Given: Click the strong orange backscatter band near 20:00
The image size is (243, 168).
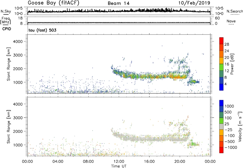Looking at the screenshot, I should [x=178, y=77].
